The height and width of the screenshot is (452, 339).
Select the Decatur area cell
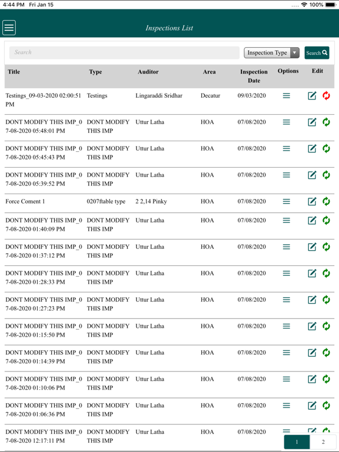click(210, 95)
